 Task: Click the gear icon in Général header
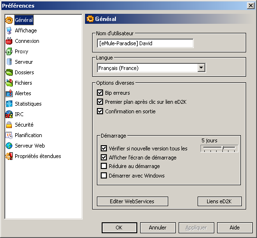click(x=90, y=19)
